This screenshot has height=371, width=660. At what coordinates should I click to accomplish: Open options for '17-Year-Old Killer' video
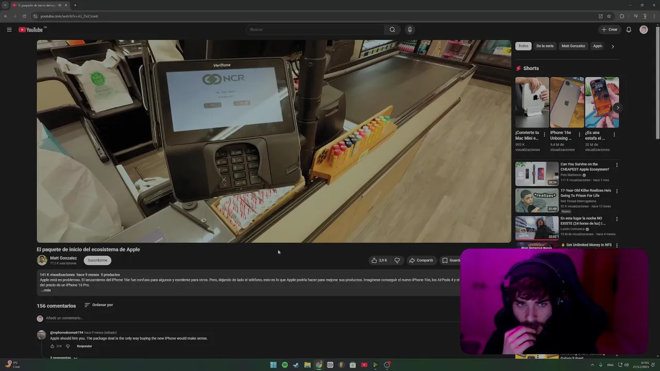(617, 191)
